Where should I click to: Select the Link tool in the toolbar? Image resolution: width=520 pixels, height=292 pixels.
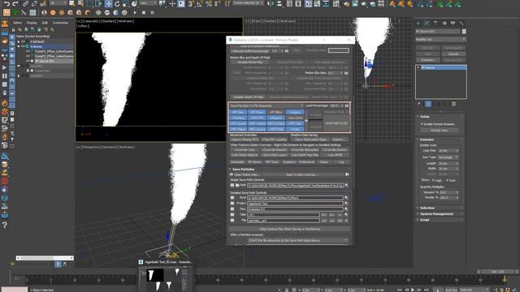point(25,3)
